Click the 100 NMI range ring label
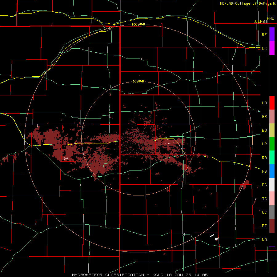 click(x=138, y=24)
